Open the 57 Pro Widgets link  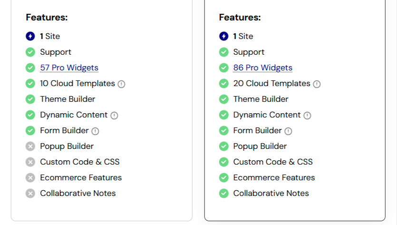coord(69,68)
